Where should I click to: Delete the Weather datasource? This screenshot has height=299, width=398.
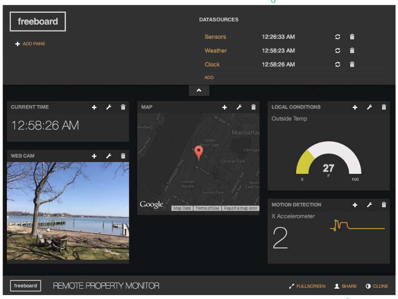pyautogui.click(x=352, y=51)
